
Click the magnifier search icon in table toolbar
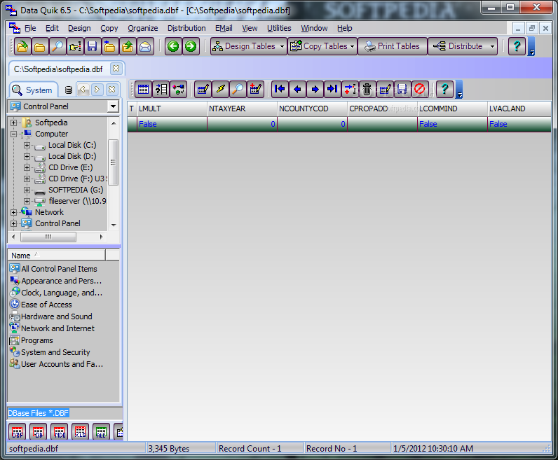coord(238,89)
